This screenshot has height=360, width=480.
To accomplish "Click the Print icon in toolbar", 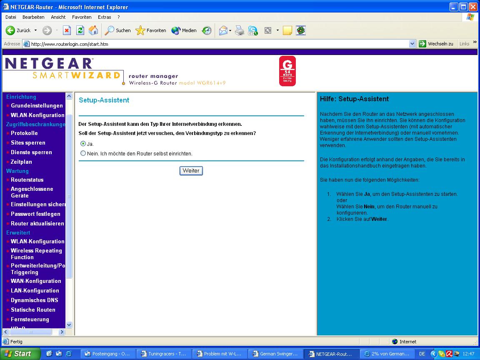I will click(x=239, y=30).
